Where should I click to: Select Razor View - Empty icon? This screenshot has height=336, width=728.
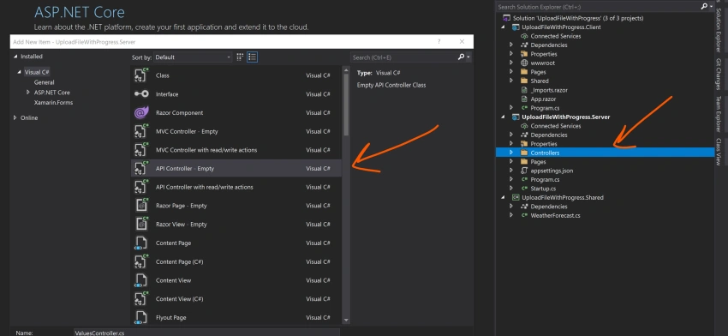coord(141,224)
